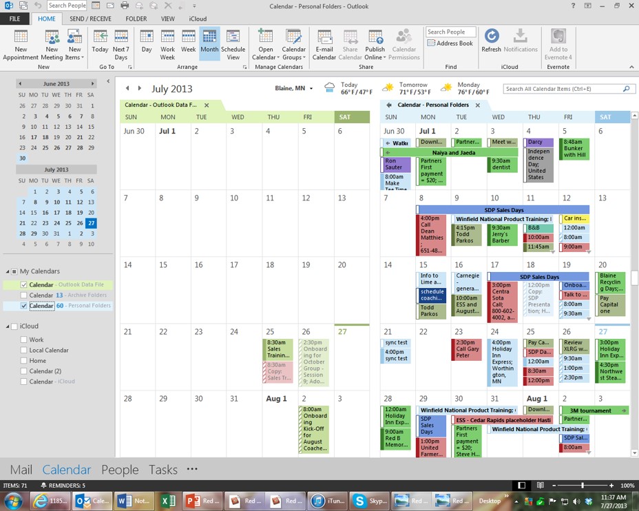The width and height of the screenshot is (639, 511).
Task: Open Skype from the taskbar
Action: [x=370, y=501]
